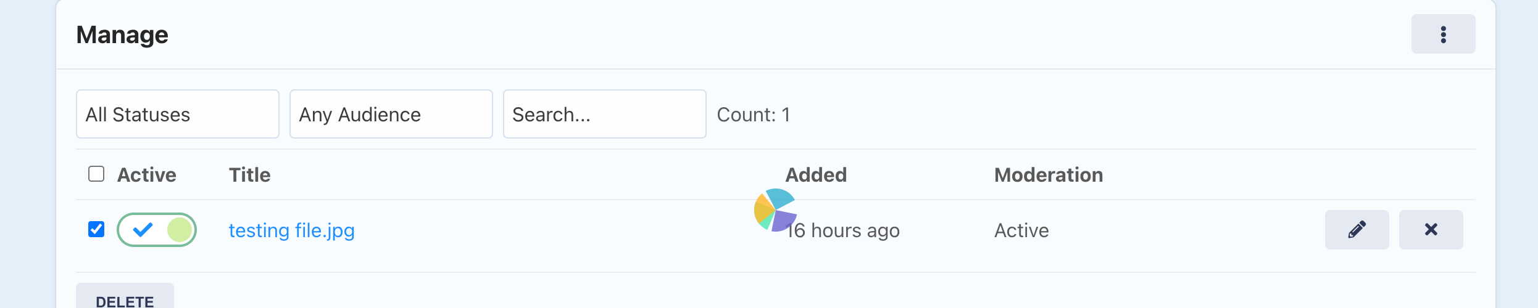This screenshot has height=308, width=1538.
Task: Click the blue checkmark inside the switch
Action: 143,230
